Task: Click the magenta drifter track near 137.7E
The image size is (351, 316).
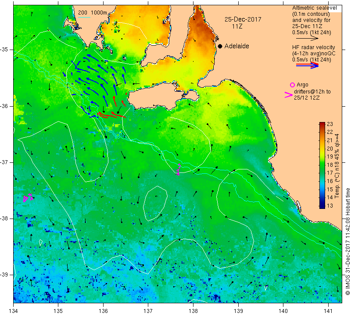Action: [x=179, y=169]
